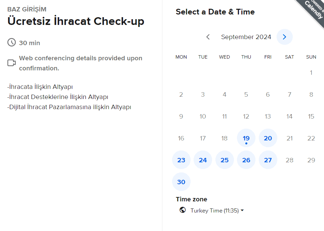Pick Monday September 23

point(181,160)
